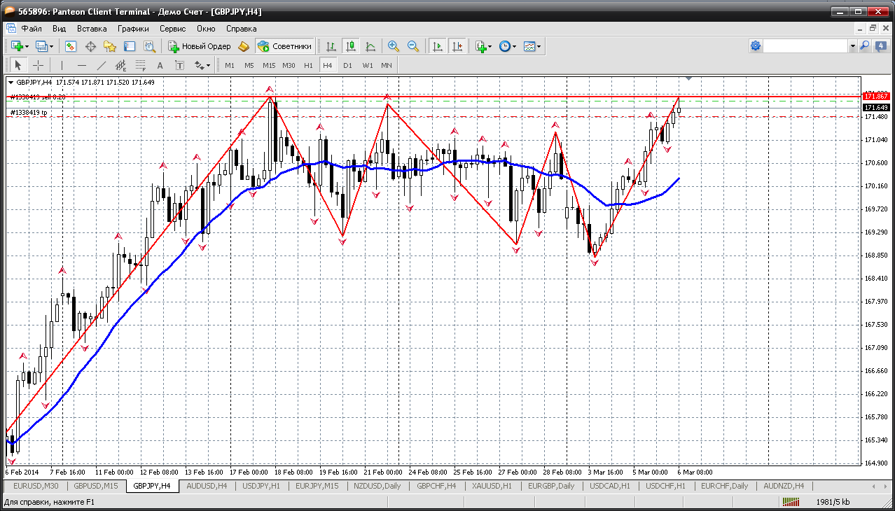The image size is (895, 511).
Task: Open the Сервис menu
Action: [172, 29]
